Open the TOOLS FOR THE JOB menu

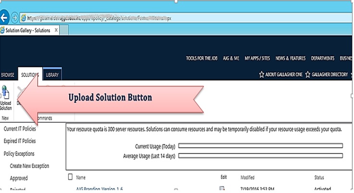202,58
